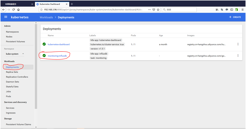Click the 'version: v1.5.1' label chip

(97, 49)
